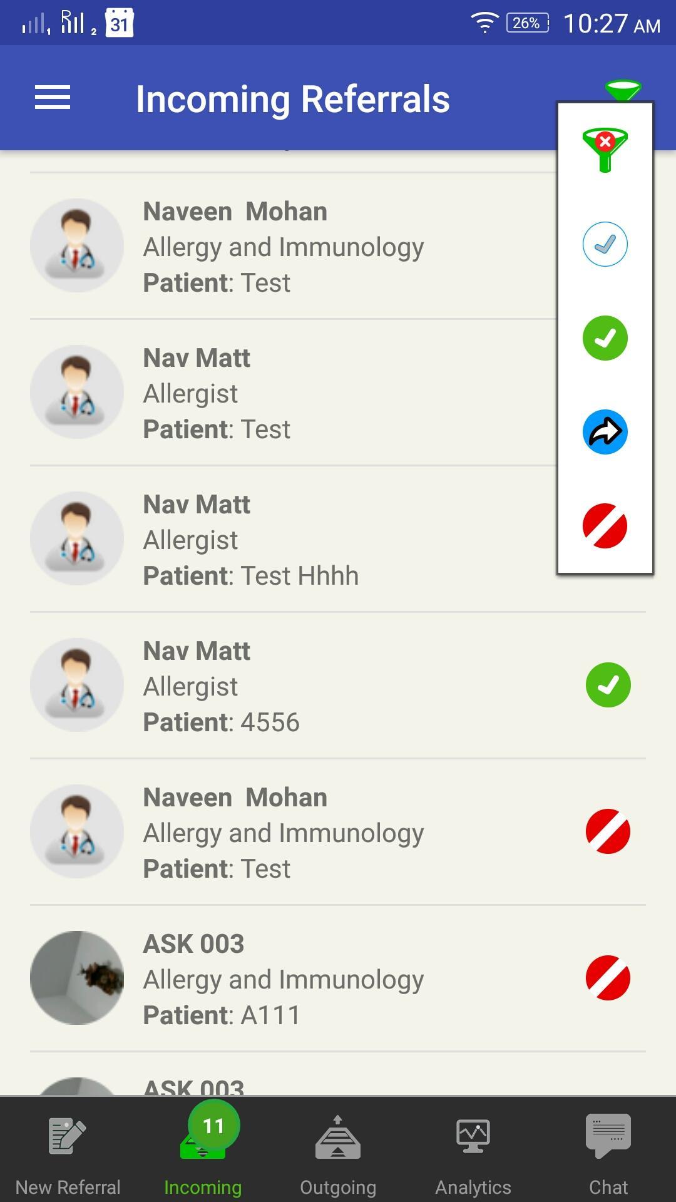Tap the calendar 31 icon in the status bar
Screen dimensions: 676x1202
119,23
